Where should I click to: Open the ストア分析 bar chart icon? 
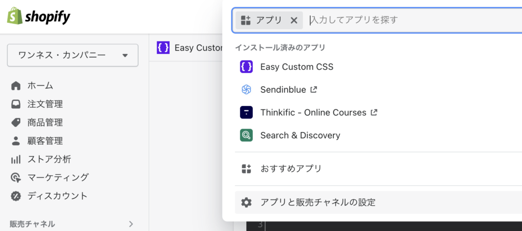click(x=16, y=160)
